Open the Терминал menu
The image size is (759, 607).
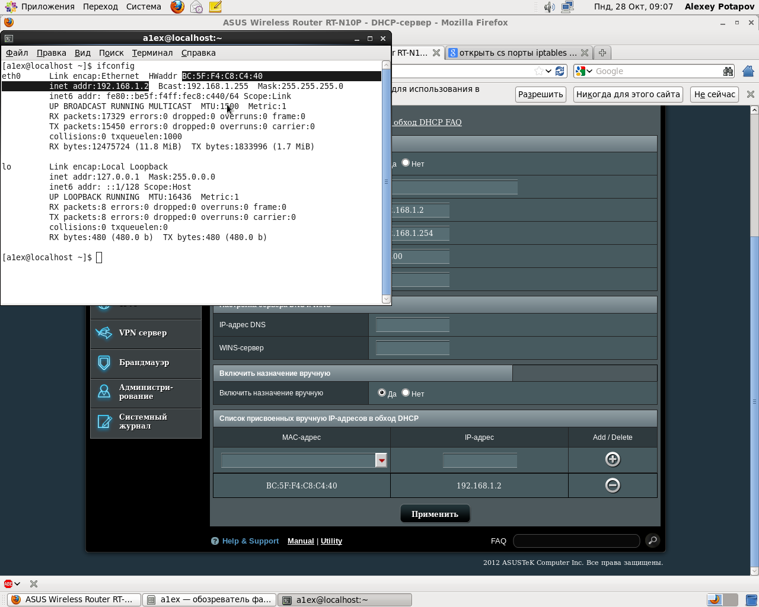pos(152,53)
